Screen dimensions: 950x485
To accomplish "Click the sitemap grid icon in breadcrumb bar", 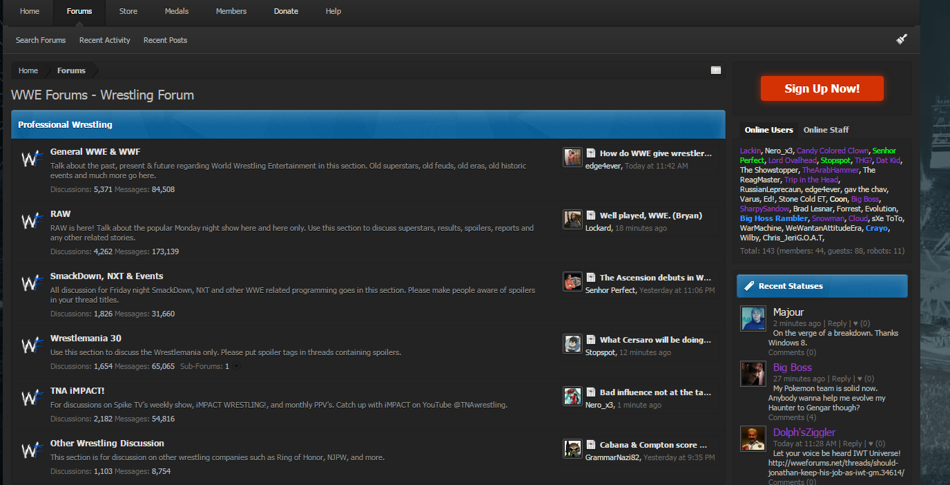I will (x=716, y=70).
